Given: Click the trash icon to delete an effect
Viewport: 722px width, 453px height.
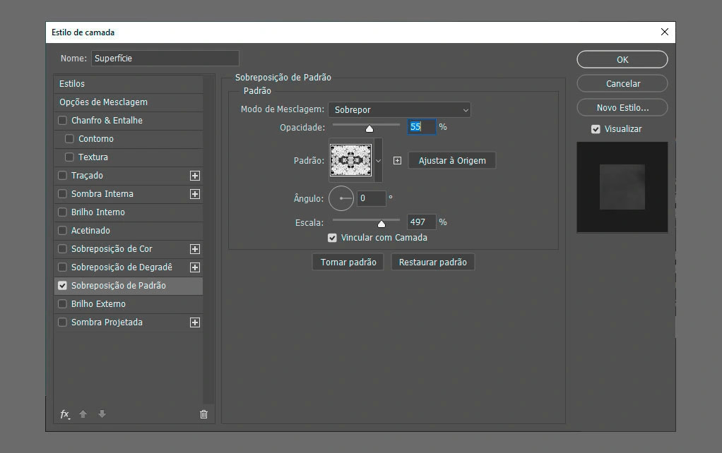Looking at the screenshot, I should point(203,415).
